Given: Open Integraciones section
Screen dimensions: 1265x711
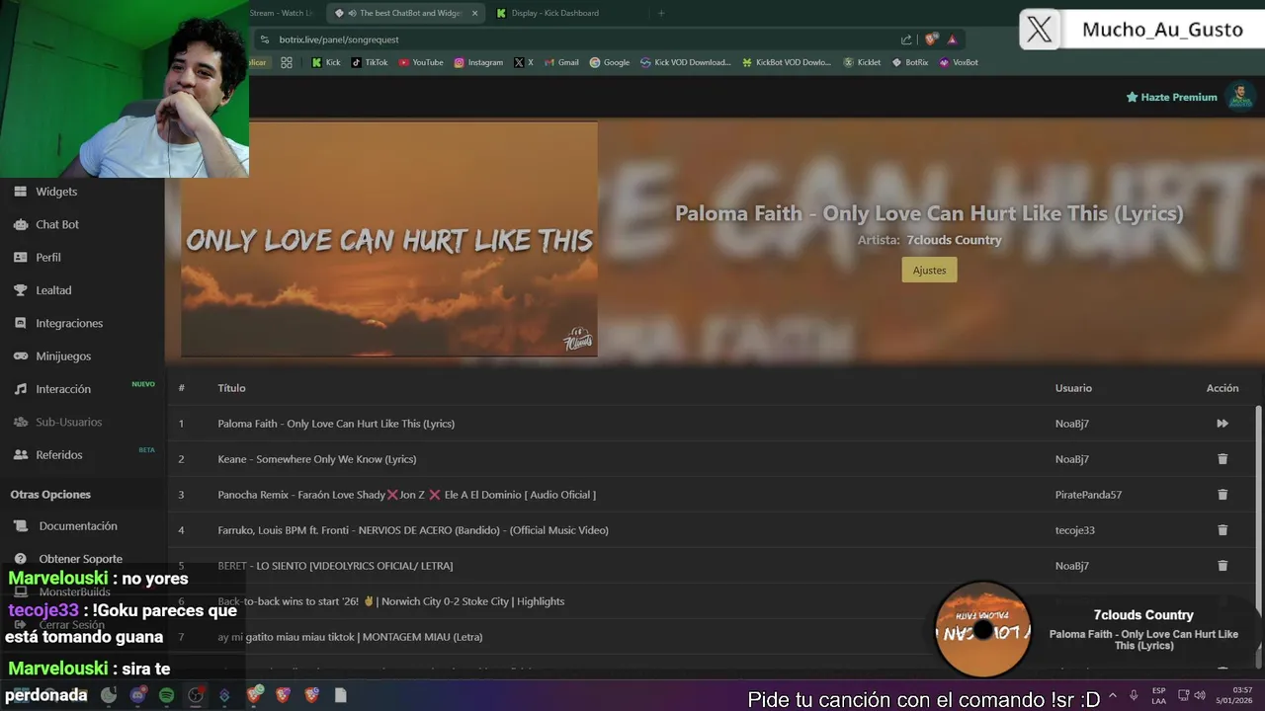Looking at the screenshot, I should tap(69, 323).
